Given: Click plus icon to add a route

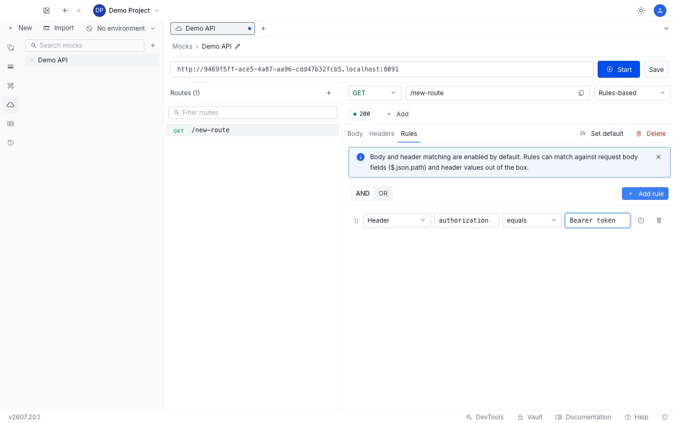Looking at the screenshot, I should coord(328,93).
